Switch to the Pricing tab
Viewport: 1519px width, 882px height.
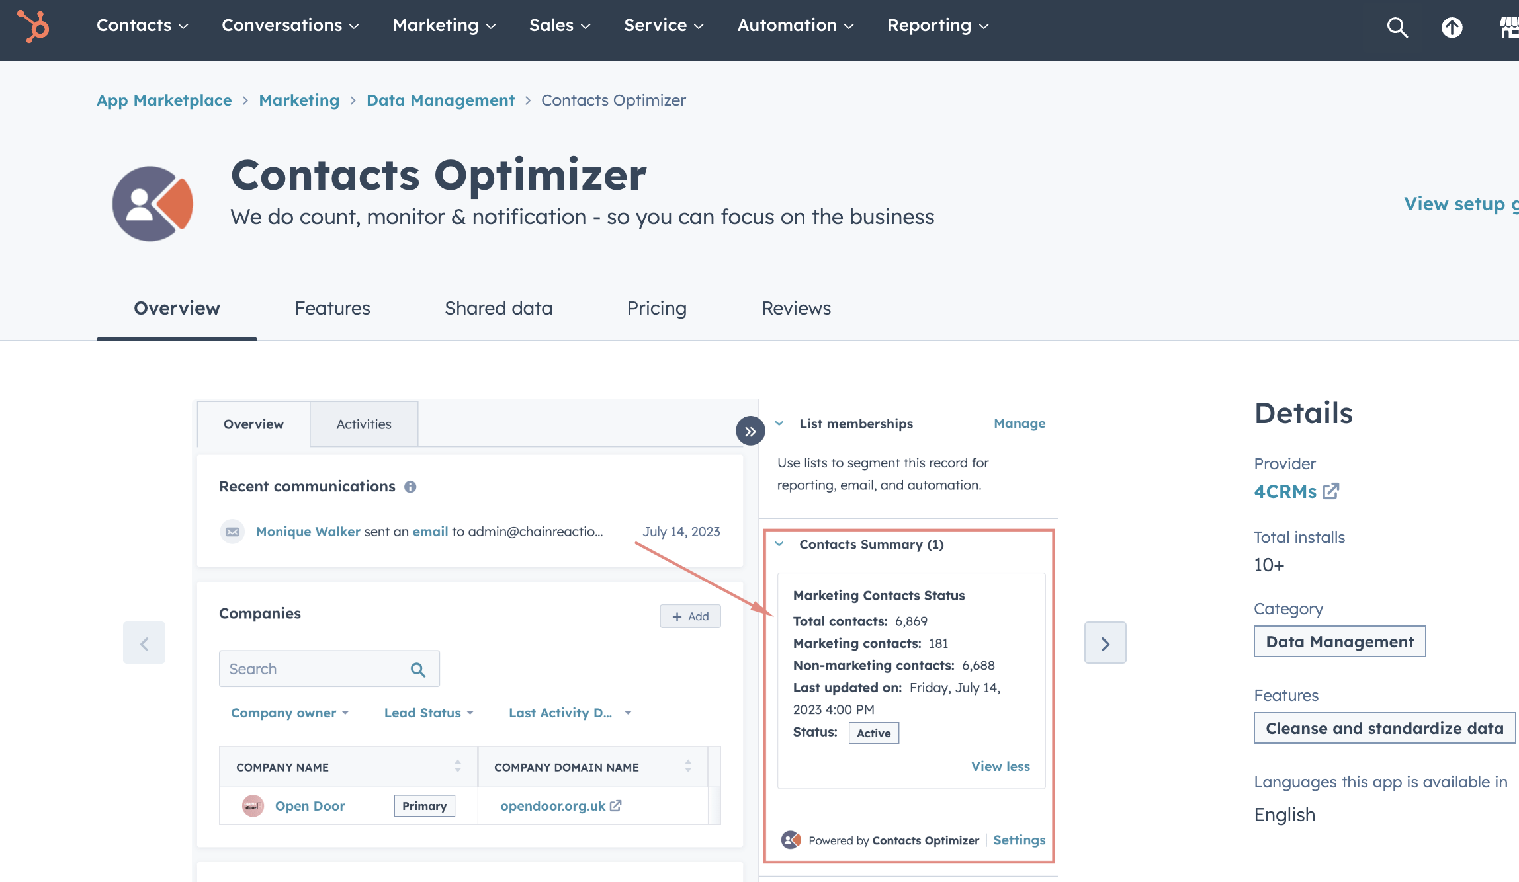(x=656, y=308)
